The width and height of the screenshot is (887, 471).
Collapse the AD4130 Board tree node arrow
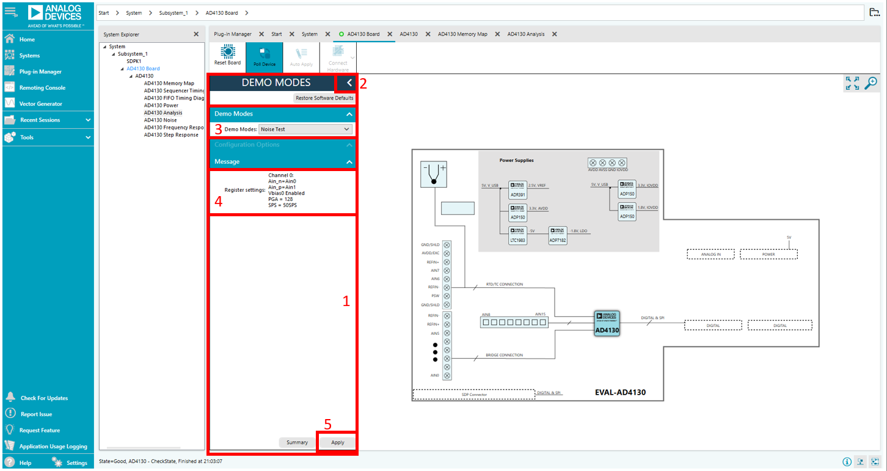(122, 69)
